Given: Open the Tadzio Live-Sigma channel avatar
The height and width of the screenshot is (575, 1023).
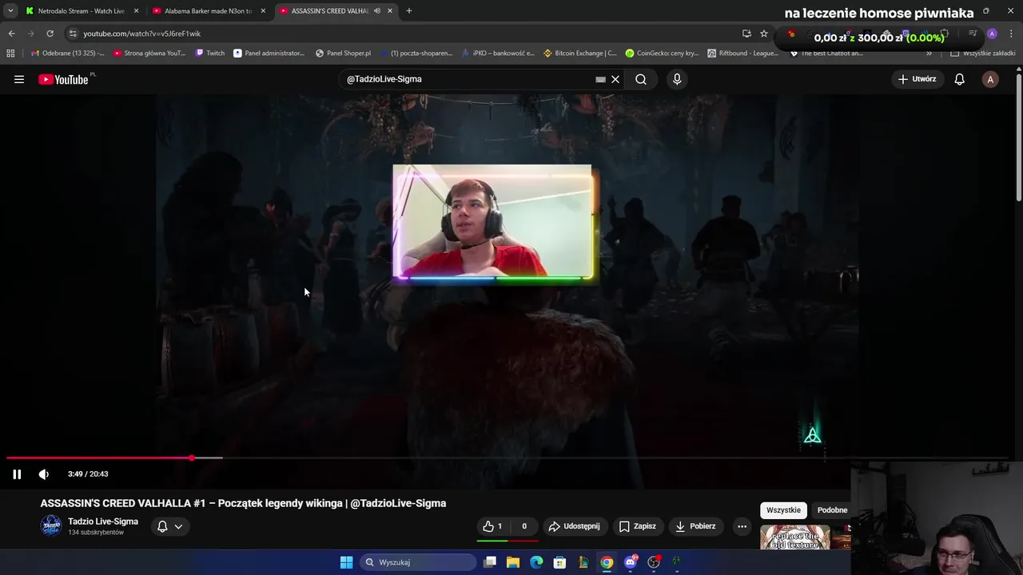Looking at the screenshot, I should point(51,525).
